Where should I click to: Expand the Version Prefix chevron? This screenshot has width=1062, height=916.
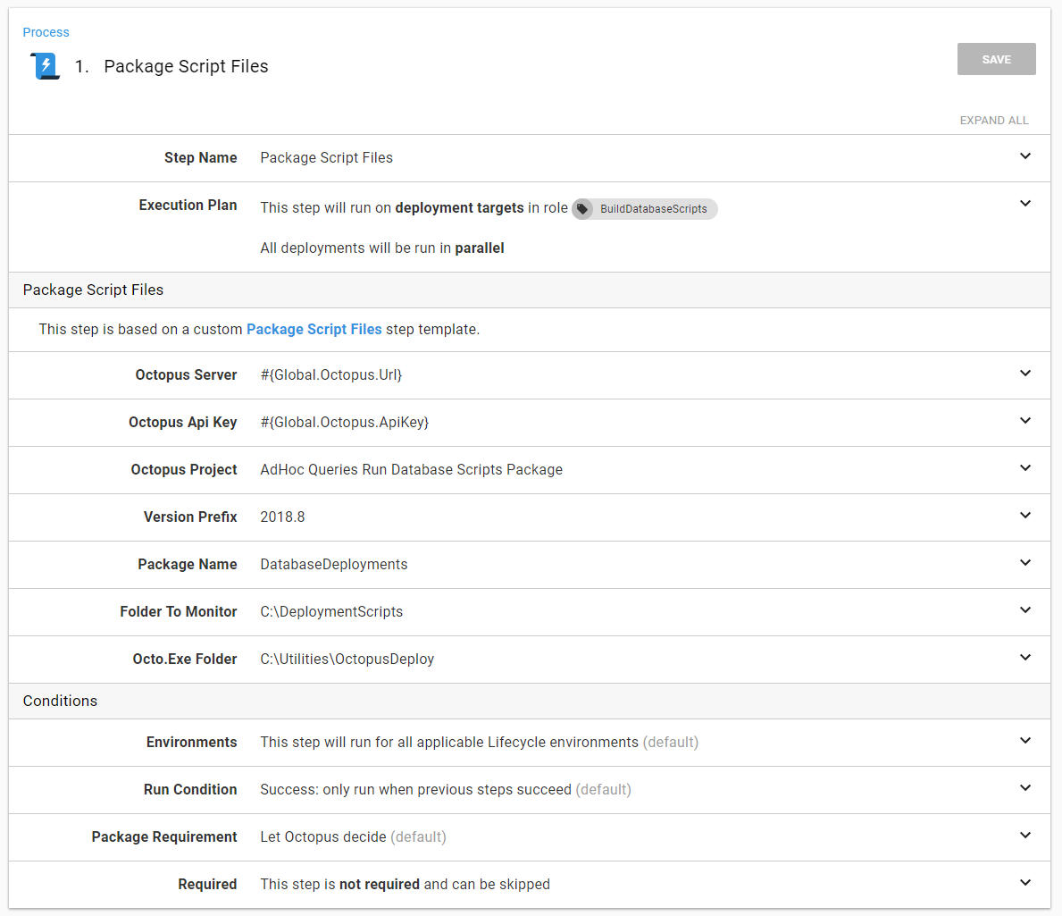(x=1024, y=516)
